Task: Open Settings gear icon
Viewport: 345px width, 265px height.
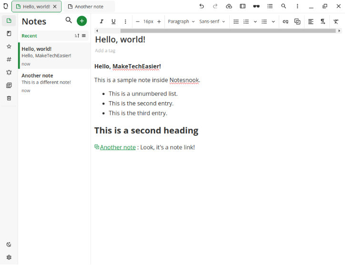Action: click(x=9, y=257)
